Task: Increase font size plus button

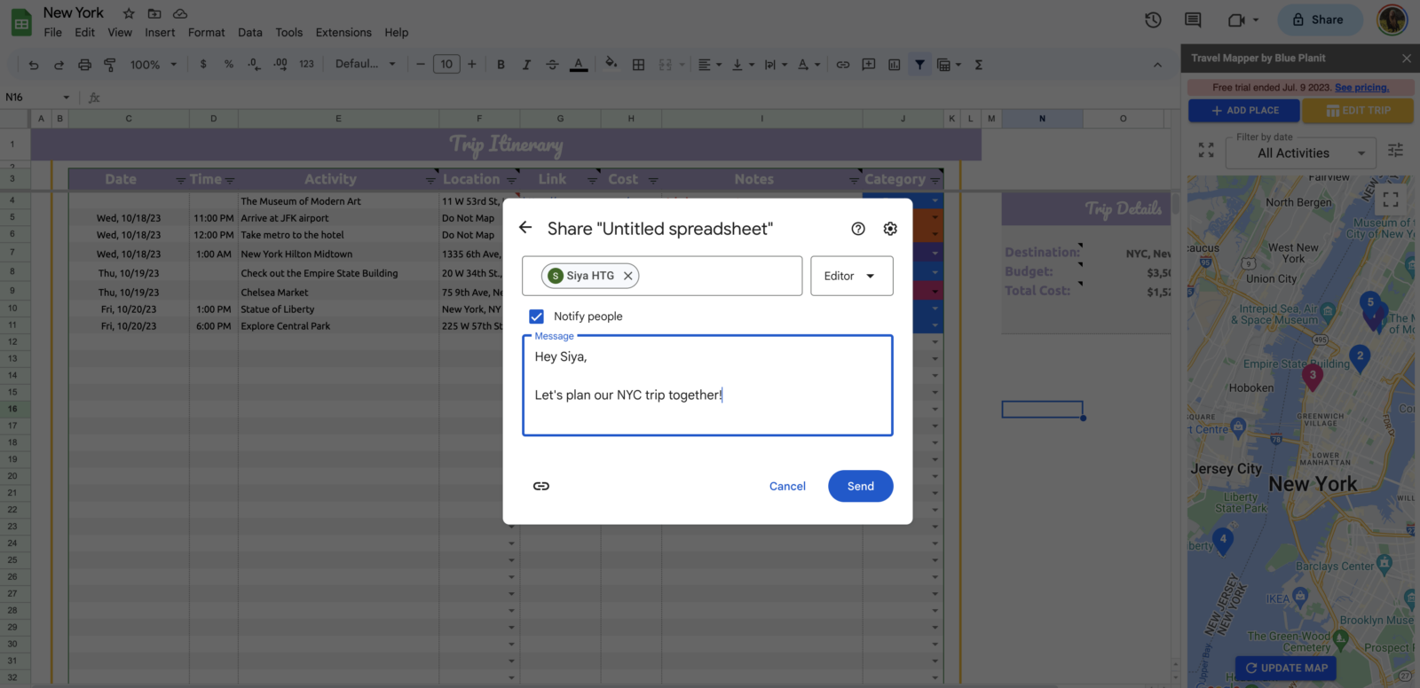Action: tap(472, 64)
